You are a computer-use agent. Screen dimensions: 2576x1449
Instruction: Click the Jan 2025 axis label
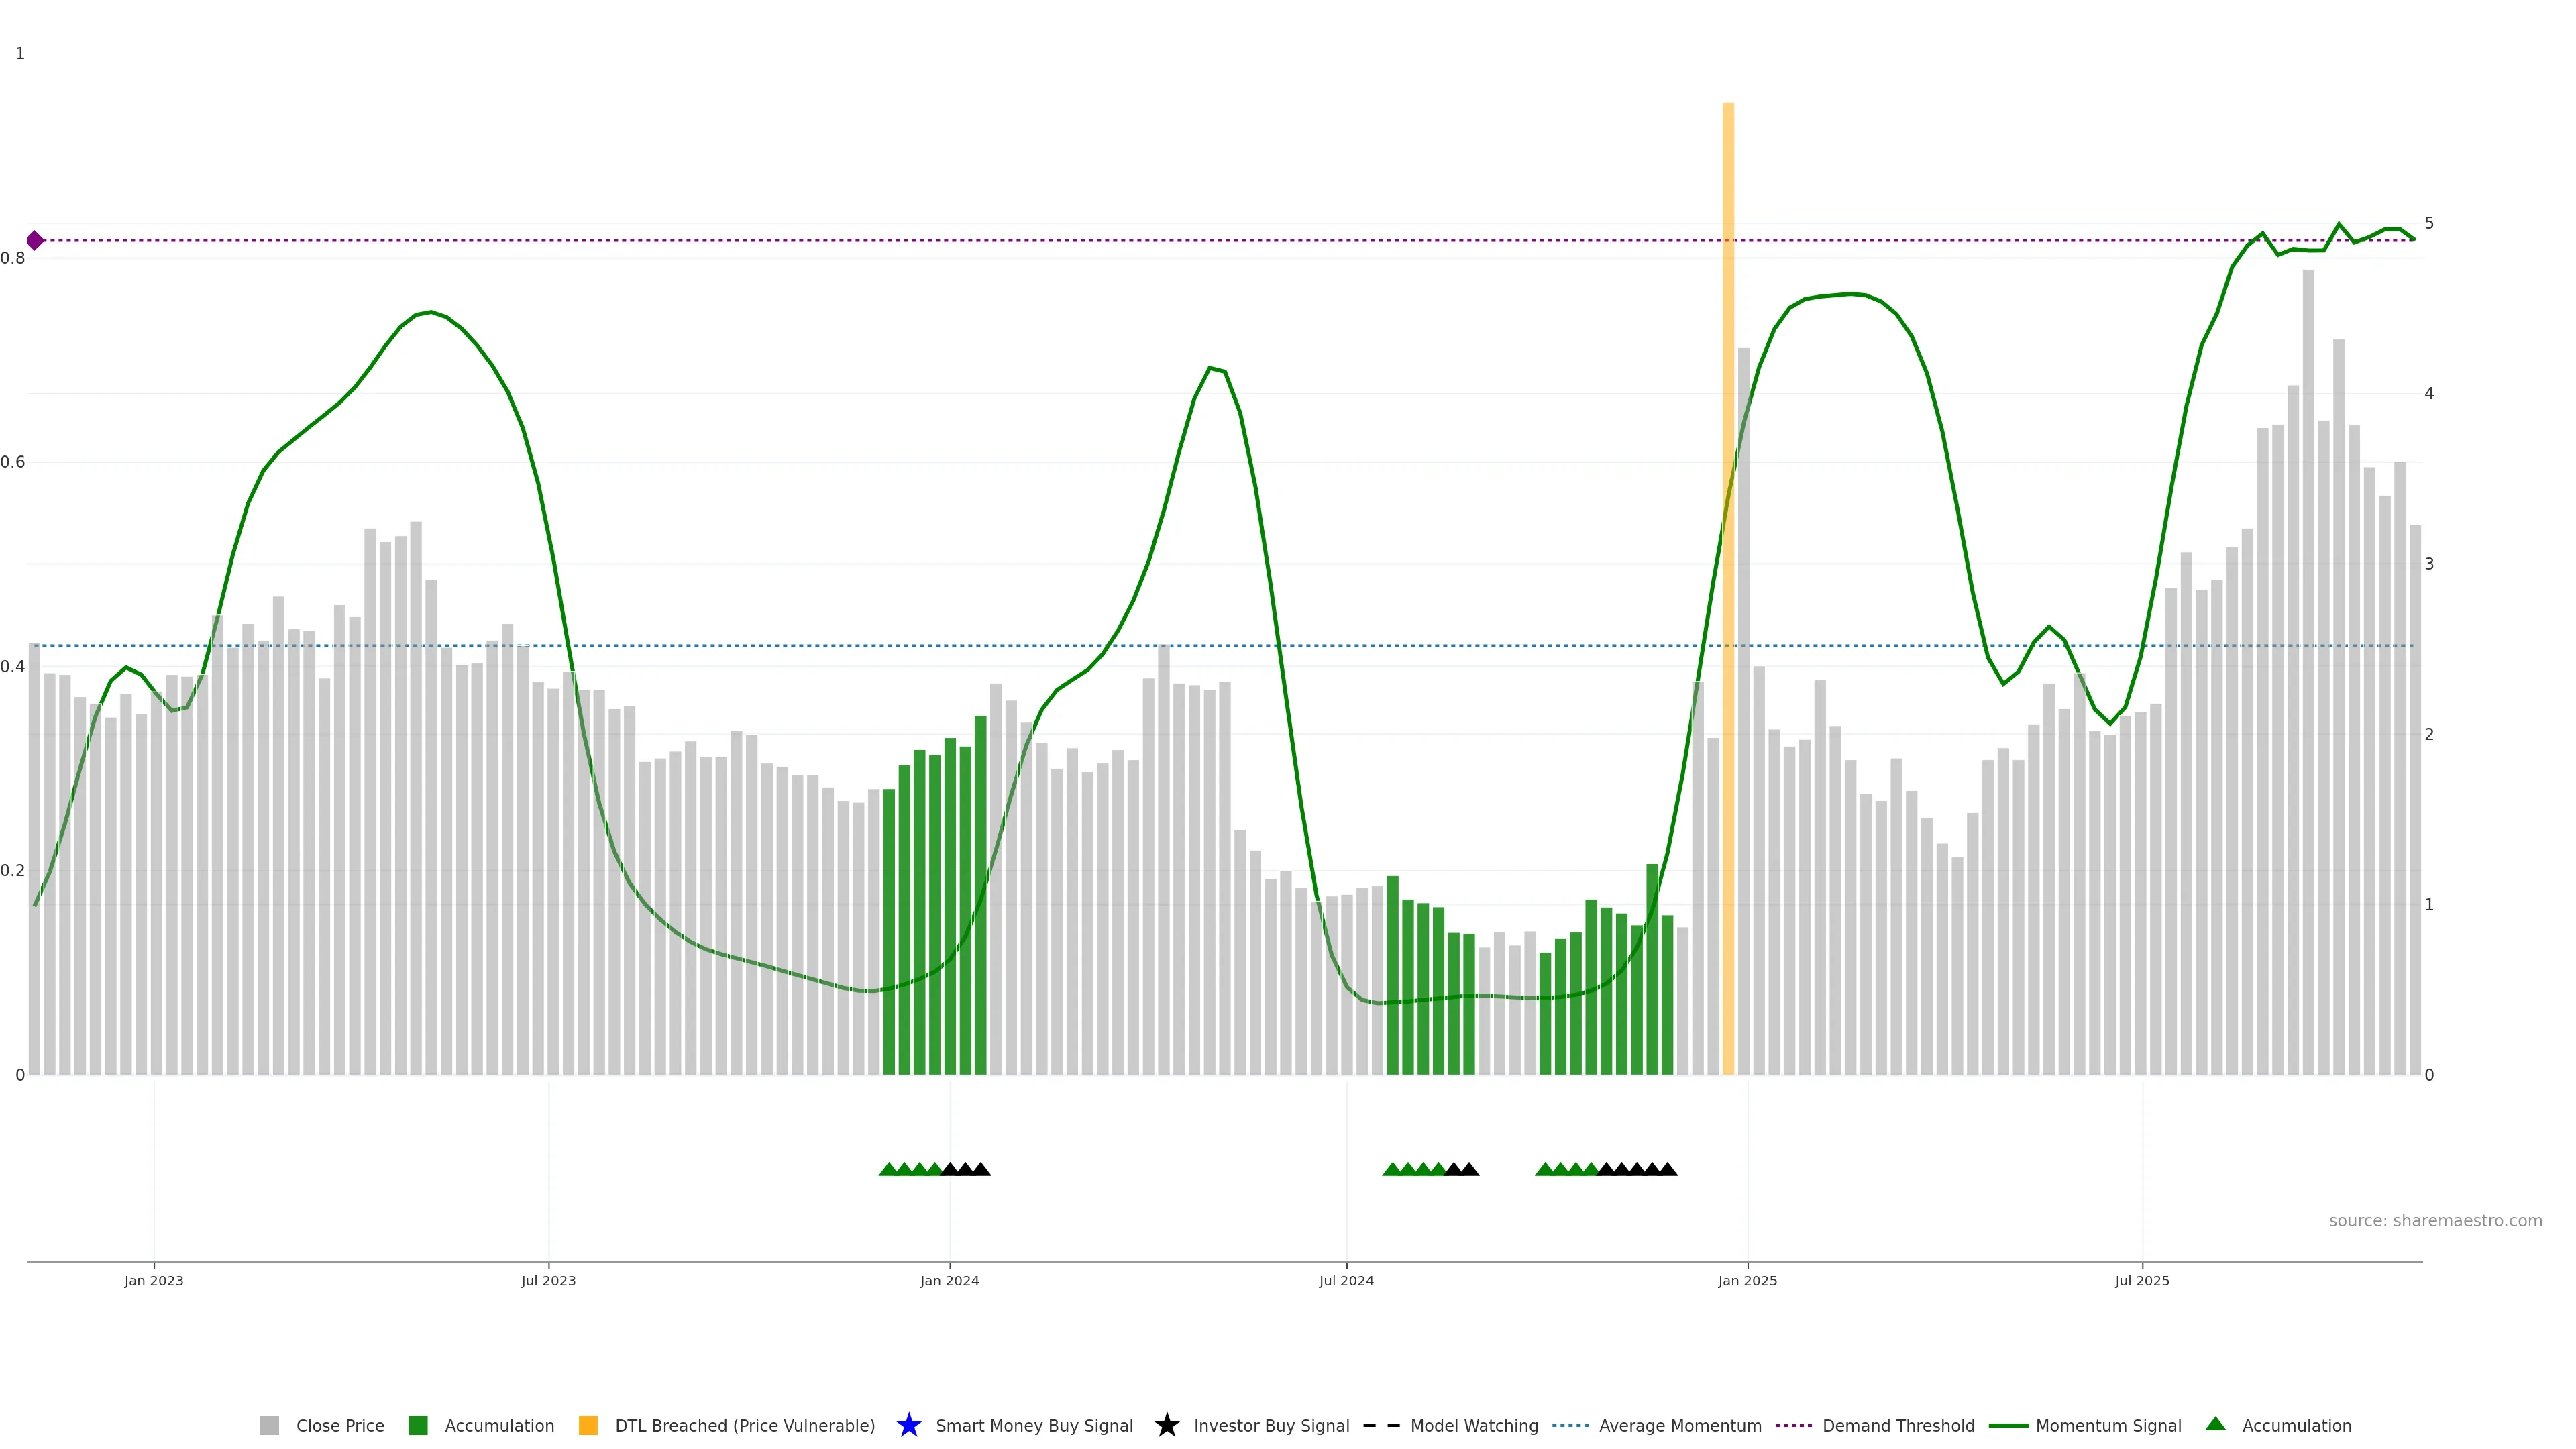[1747, 1280]
